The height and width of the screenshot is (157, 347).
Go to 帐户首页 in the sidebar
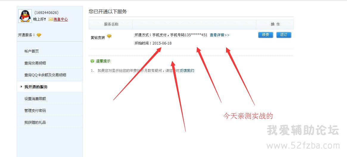click(x=32, y=51)
